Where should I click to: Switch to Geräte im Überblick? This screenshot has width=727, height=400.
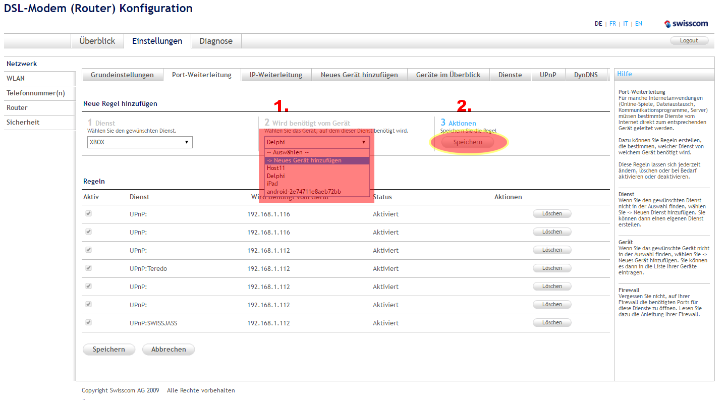pyautogui.click(x=448, y=74)
